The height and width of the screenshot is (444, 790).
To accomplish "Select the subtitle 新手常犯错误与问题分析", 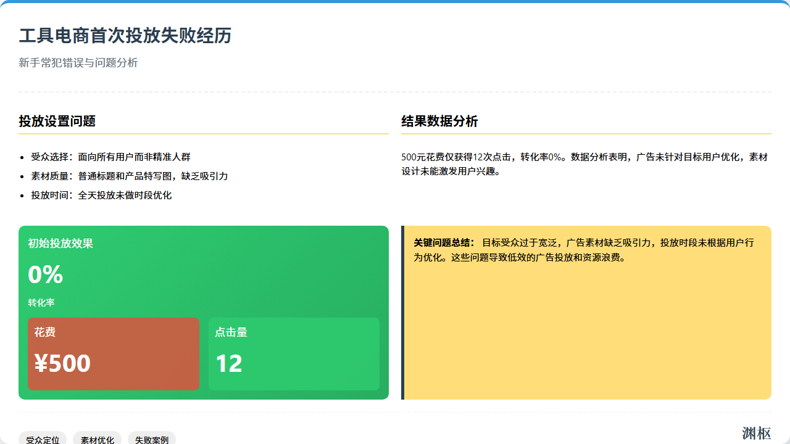I will click(78, 63).
